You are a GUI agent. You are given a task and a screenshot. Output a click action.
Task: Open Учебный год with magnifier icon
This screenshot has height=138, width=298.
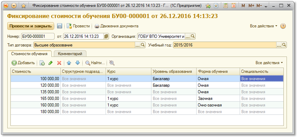tap(284, 45)
